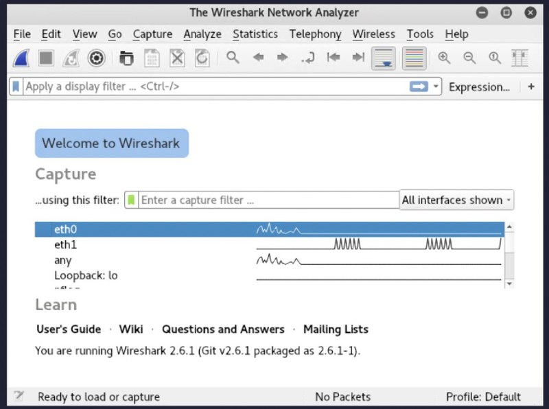Select the eth0 interface row
The height and width of the screenshot is (409, 549).
[x=270, y=229]
